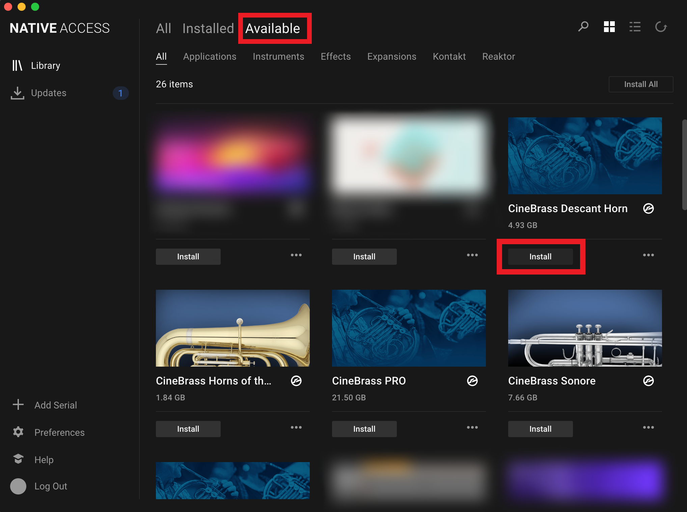The width and height of the screenshot is (687, 512).
Task: Filter by Reaktor category
Action: click(x=498, y=56)
